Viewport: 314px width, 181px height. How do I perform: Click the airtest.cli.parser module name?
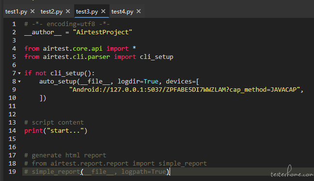pyautogui.click(x=76, y=57)
